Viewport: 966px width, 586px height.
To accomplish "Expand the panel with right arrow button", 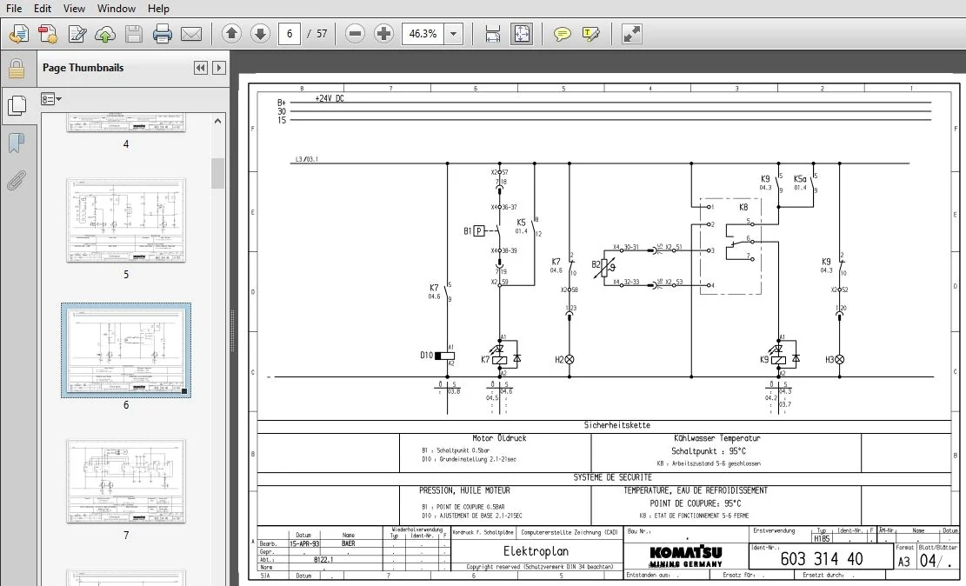I will pos(219,68).
